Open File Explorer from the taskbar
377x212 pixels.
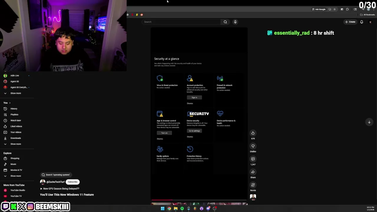(176, 208)
